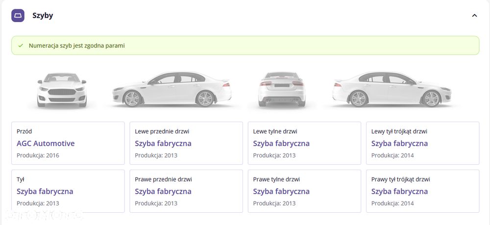Click 'Produkcja: 2013' under Lewe tylne drzwi
The height and width of the screenshot is (225, 490).
click(x=274, y=155)
